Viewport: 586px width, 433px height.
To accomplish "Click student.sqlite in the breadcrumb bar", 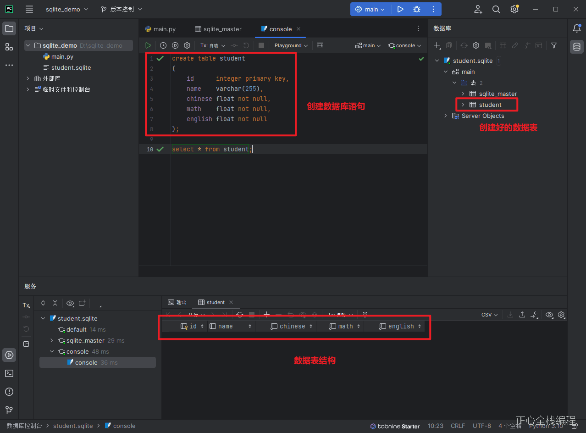I will click(73, 426).
